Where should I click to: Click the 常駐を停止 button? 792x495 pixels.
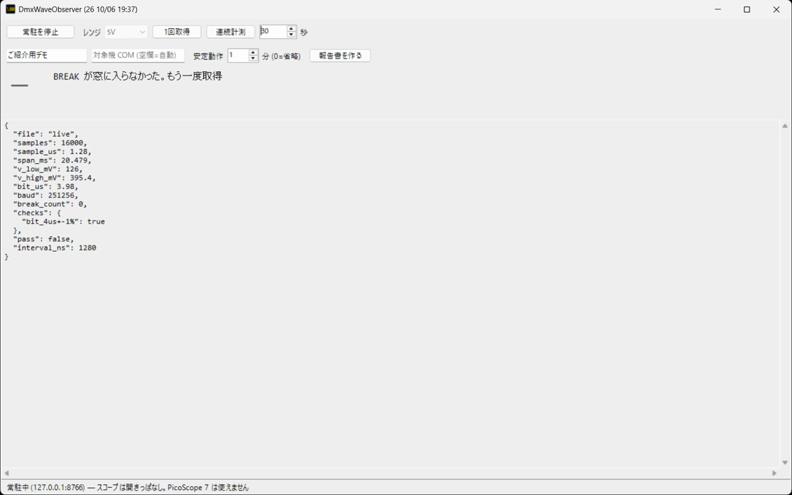[x=40, y=32]
